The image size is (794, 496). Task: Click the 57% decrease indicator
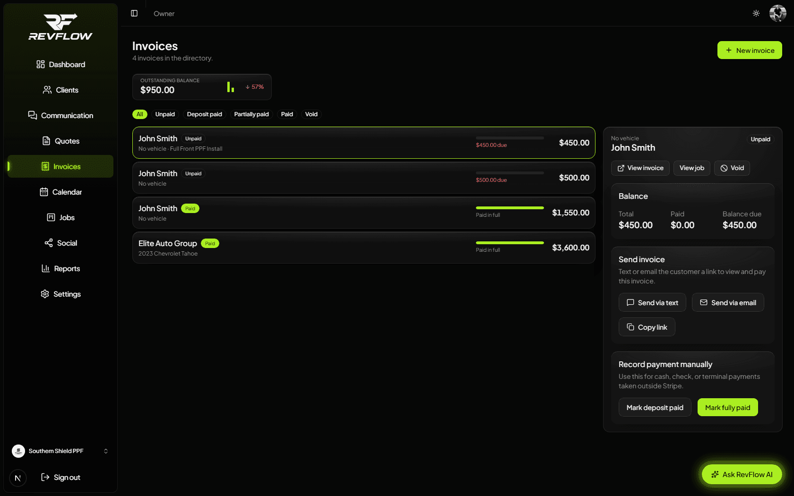[x=255, y=87]
